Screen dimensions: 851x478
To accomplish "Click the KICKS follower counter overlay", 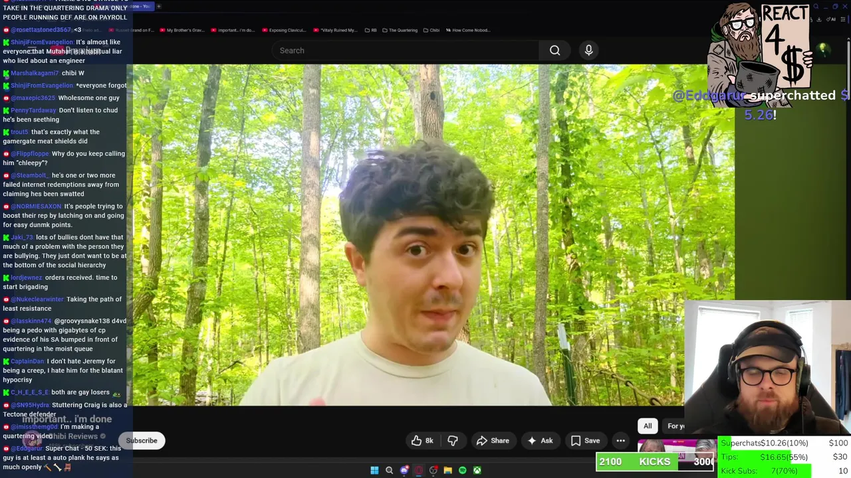I will 655,462.
